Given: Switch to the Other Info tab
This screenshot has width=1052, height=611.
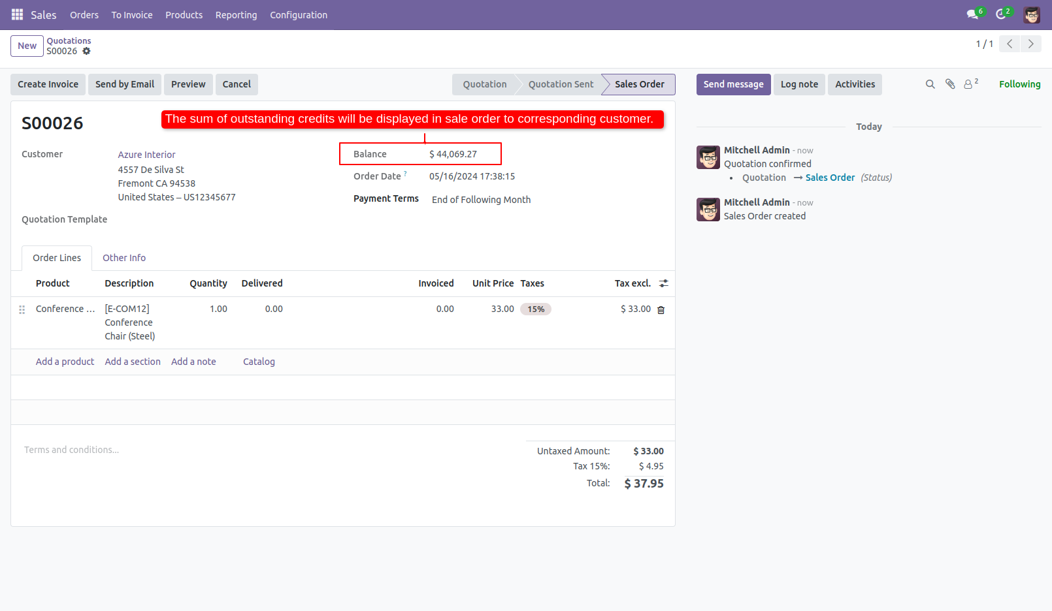Looking at the screenshot, I should click(124, 258).
